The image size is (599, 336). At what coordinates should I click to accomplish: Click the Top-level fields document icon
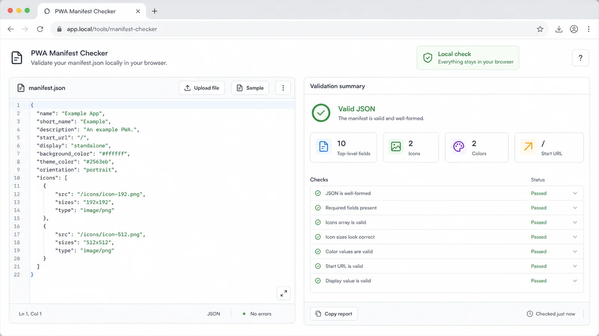coord(324,146)
